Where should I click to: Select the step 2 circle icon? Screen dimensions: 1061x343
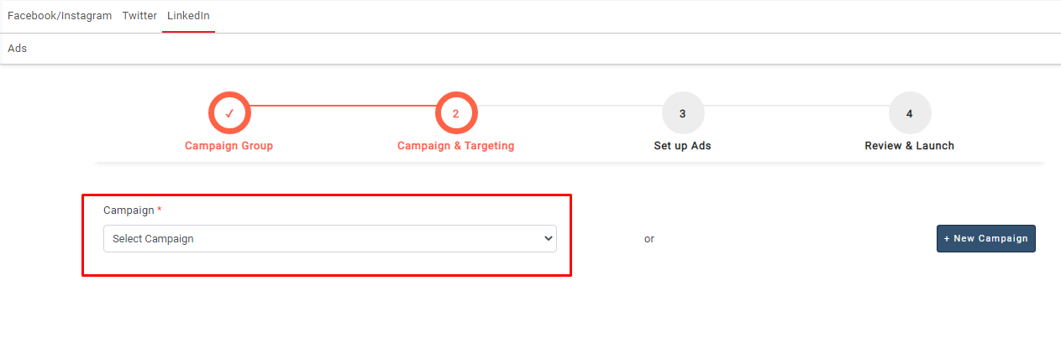coord(456,113)
